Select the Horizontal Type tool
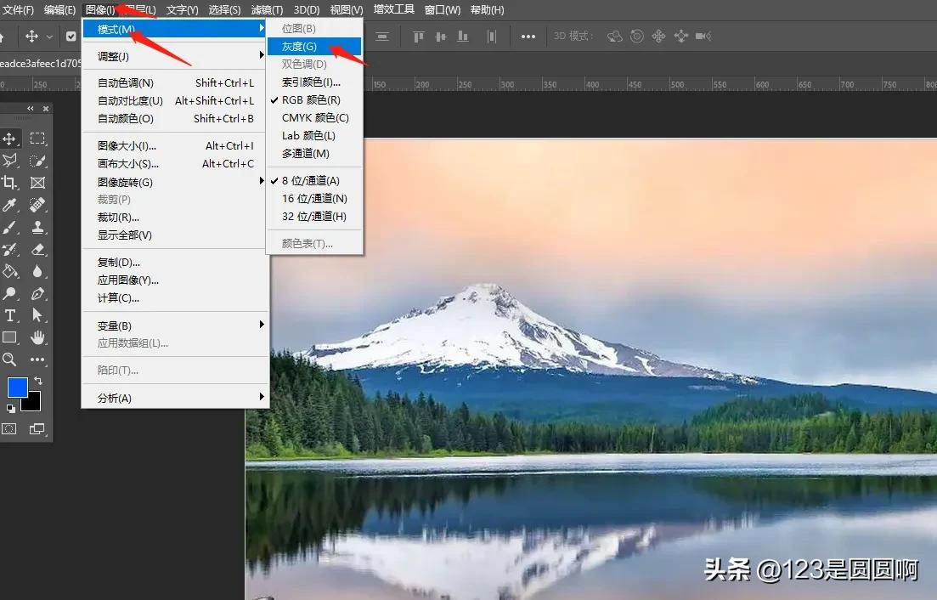The width and height of the screenshot is (937, 600). [x=12, y=315]
